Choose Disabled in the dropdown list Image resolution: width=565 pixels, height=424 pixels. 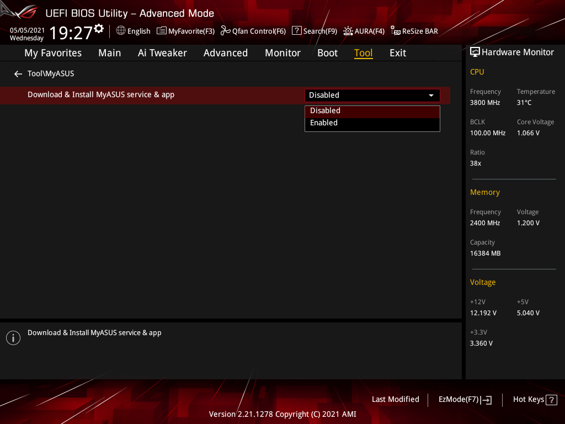[372, 111]
